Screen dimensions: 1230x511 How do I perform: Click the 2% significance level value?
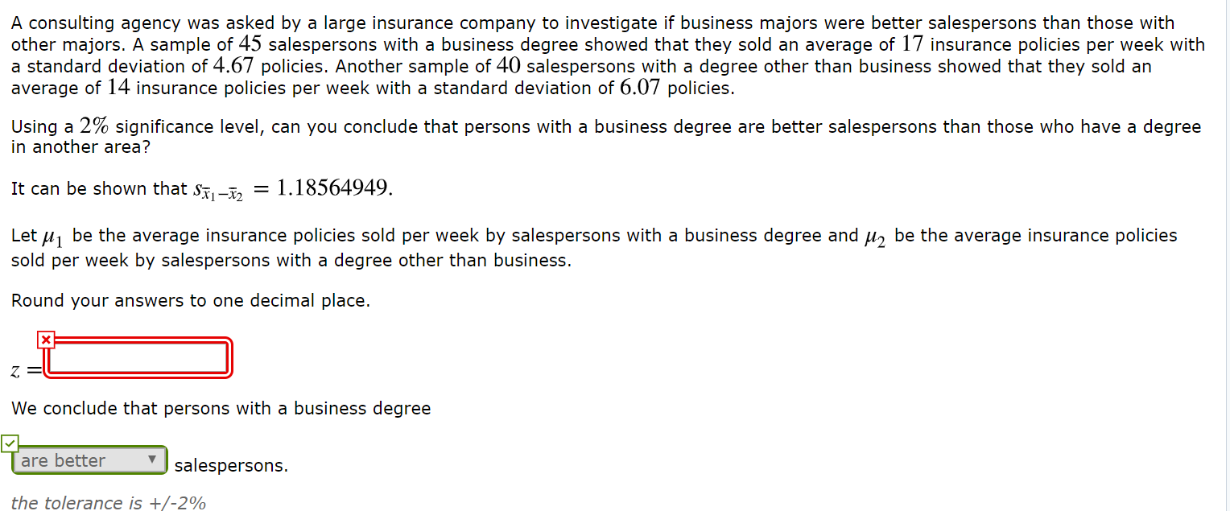point(95,126)
